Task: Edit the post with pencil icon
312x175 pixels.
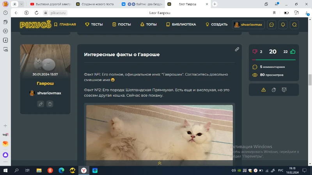Action: click(x=41, y=104)
